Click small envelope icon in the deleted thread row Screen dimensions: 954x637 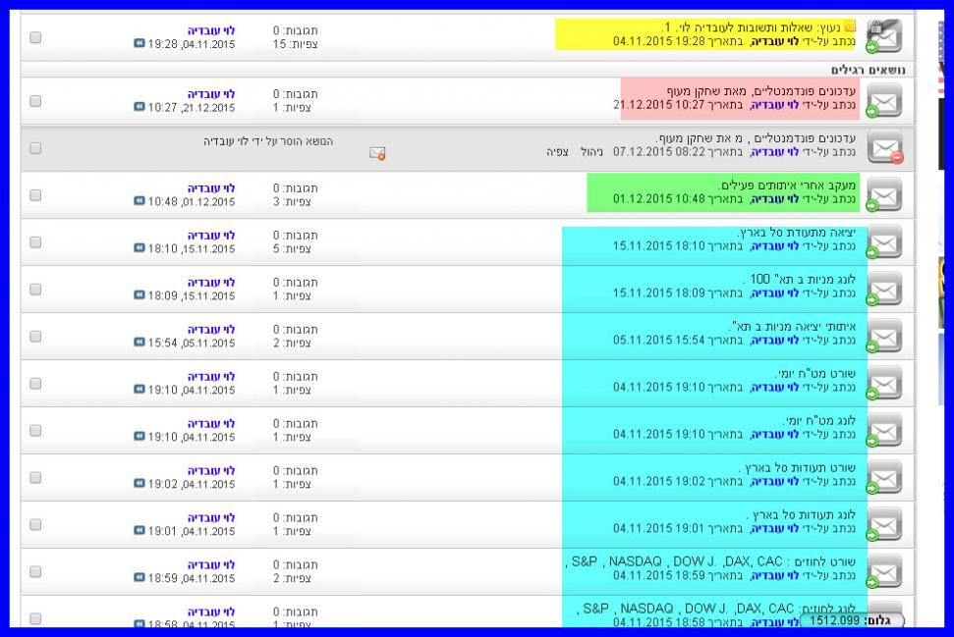pos(376,152)
